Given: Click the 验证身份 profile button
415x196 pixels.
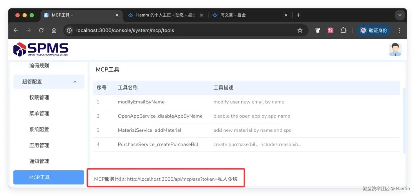Looking at the screenshot, I should (374, 30).
